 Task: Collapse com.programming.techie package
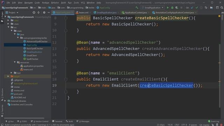pos(18,38)
